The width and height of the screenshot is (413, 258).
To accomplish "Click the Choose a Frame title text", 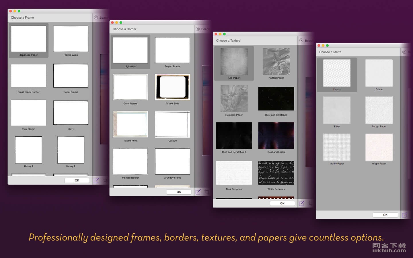I will click(x=22, y=17).
